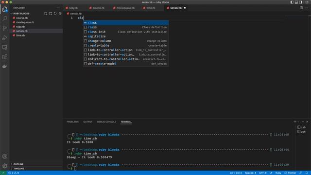Open Customize Layout icon in title bar
311x175 pixels.
pyautogui.click(x=307, y=2)
